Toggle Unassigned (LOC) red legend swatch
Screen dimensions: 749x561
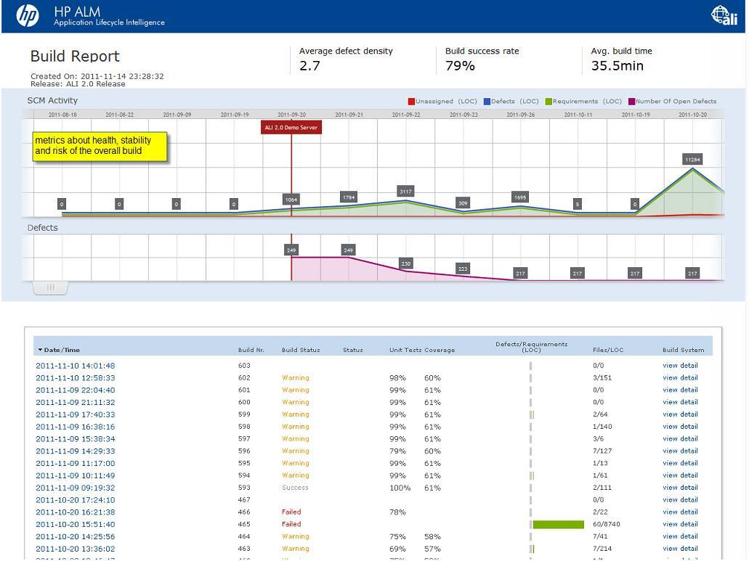coord(411,102)
